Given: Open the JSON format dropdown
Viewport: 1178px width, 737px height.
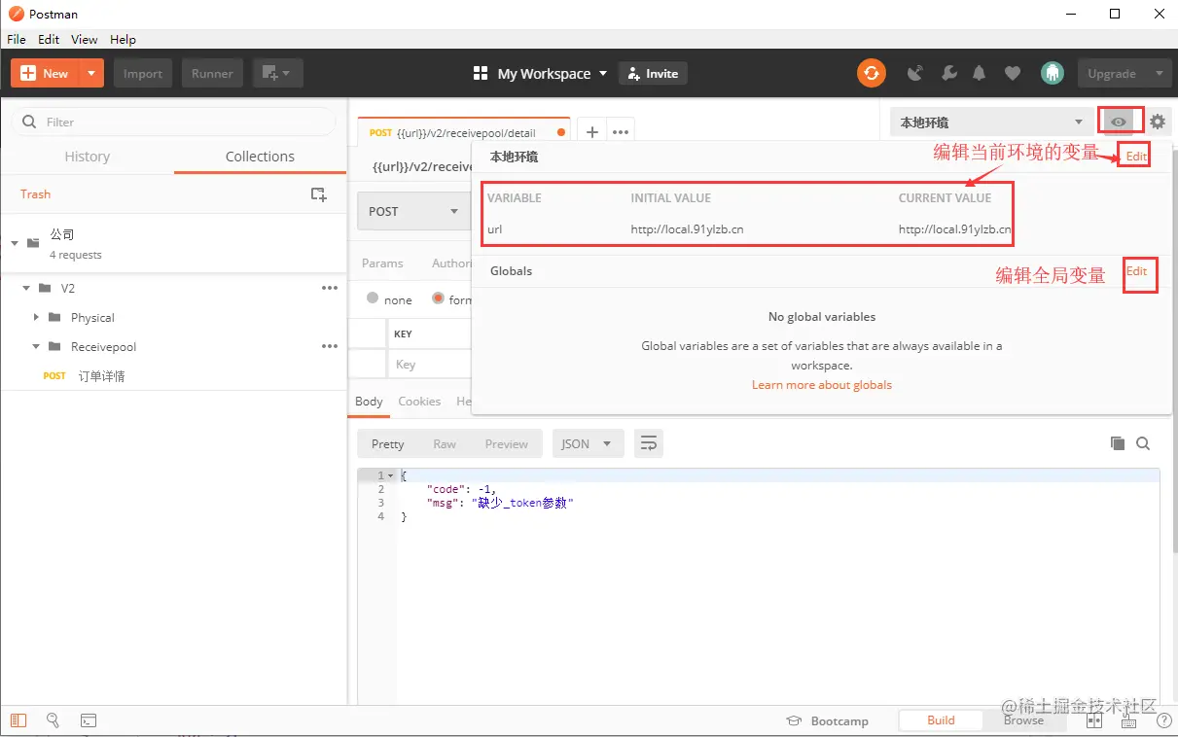Looking at the screenshot, I should 588,444.
